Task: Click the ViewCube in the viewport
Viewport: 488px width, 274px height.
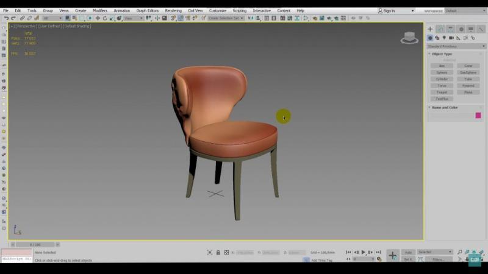Action: click(x=409, y=38)
